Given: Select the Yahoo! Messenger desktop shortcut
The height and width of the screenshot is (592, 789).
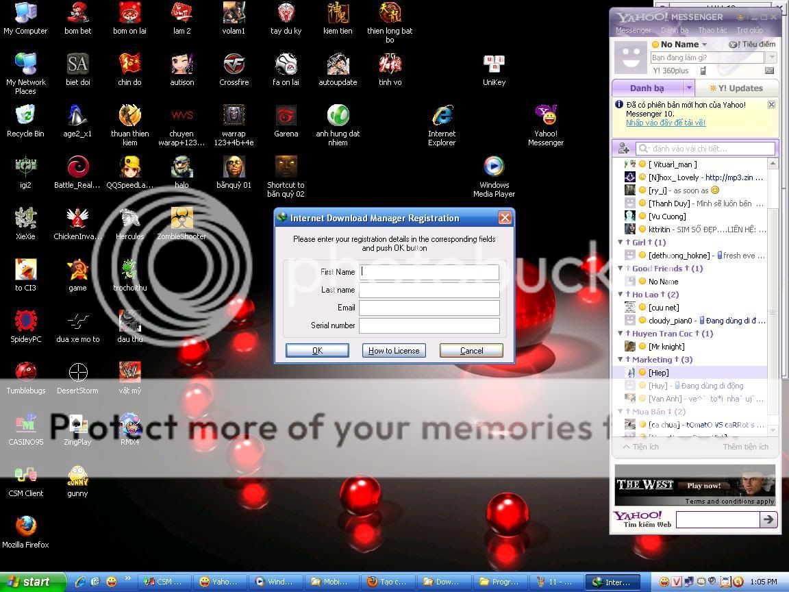Looking at the screenshot, I should click(x=545, y=125).
